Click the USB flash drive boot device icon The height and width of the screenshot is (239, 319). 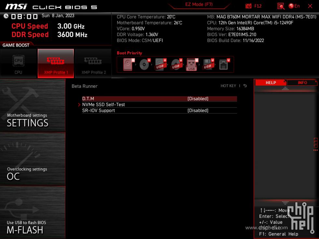pos(192,64)
